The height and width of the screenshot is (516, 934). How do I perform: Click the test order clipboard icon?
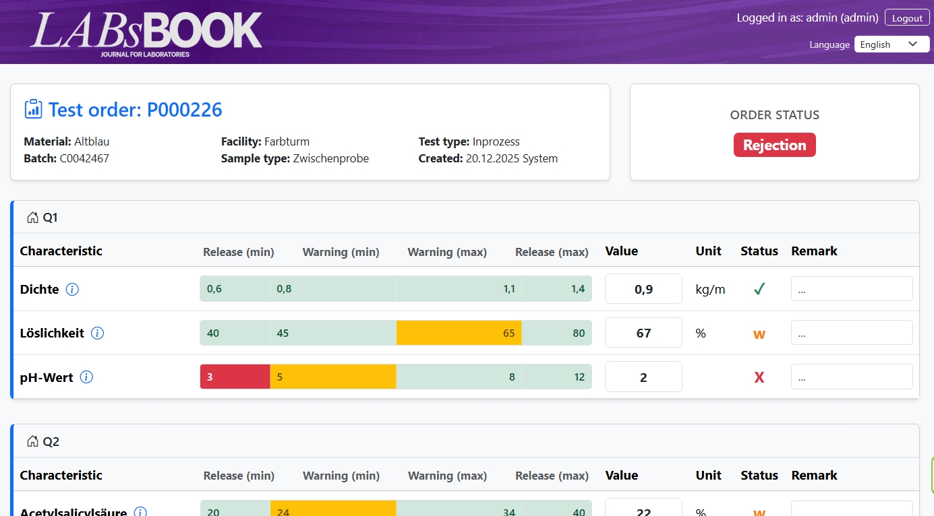[33, 109]
